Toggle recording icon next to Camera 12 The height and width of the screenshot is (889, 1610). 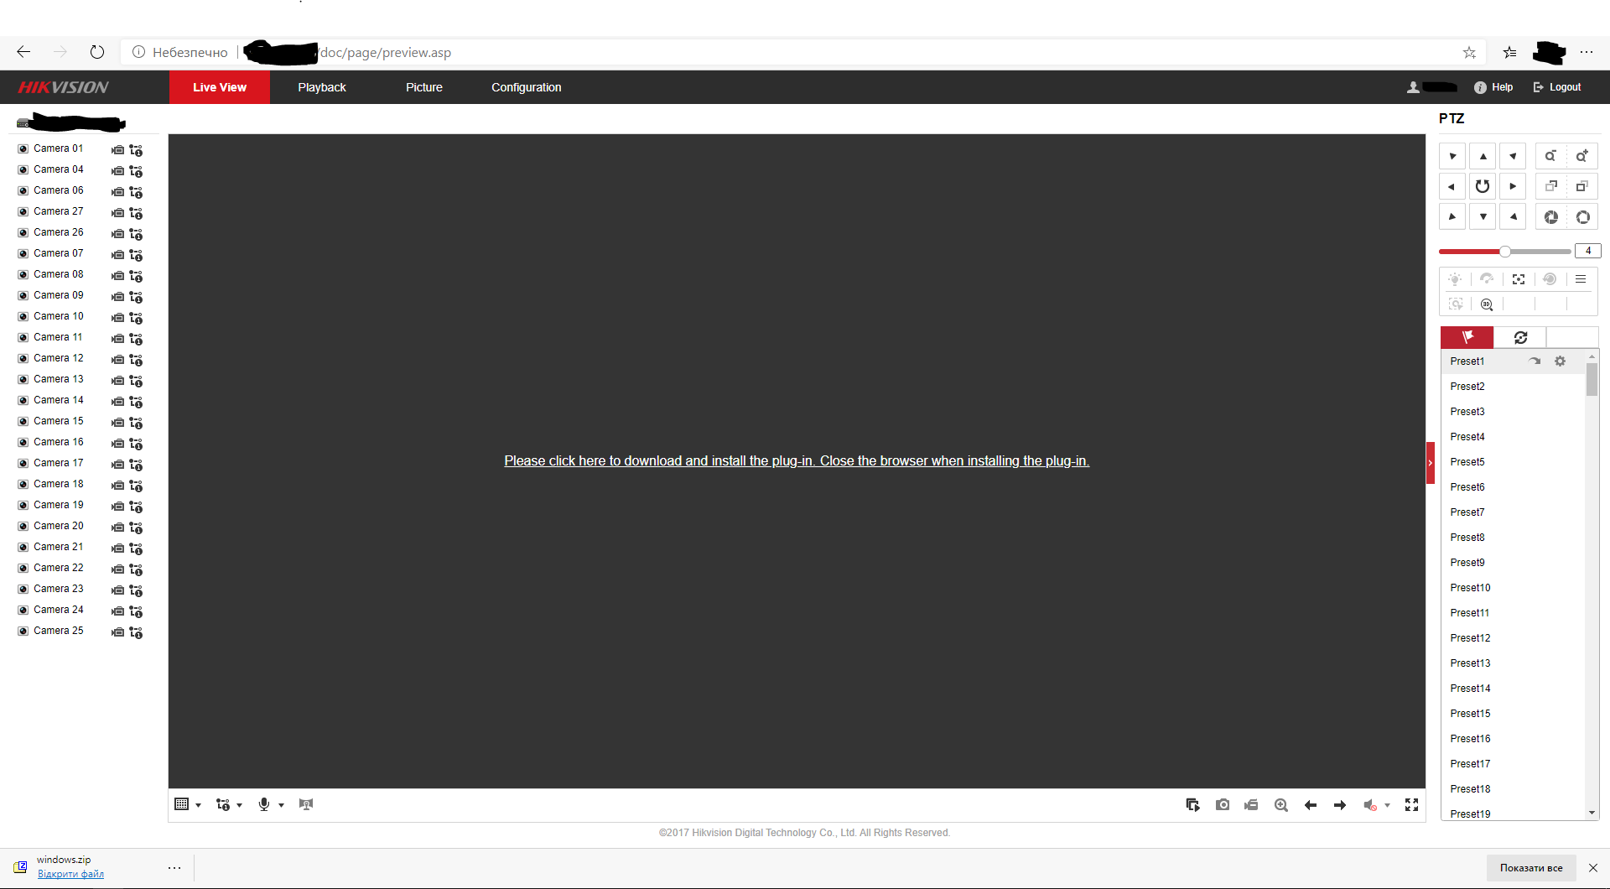click(x=117, y=360)
